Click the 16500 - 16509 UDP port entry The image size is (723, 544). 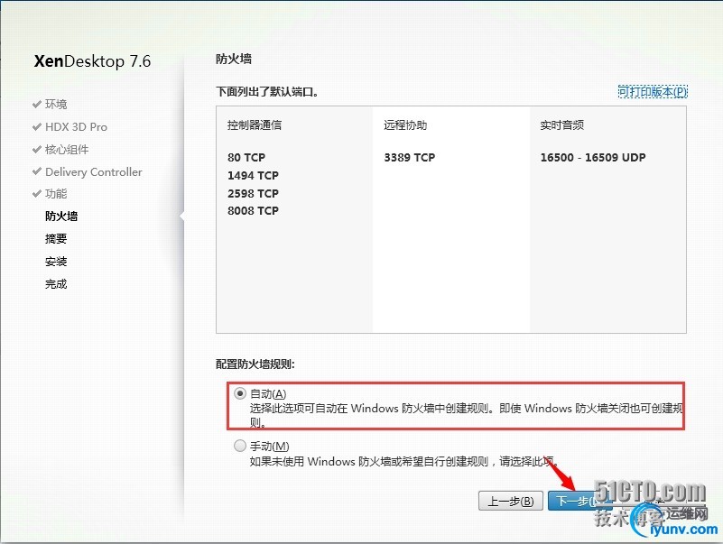(x=593, y=158)
